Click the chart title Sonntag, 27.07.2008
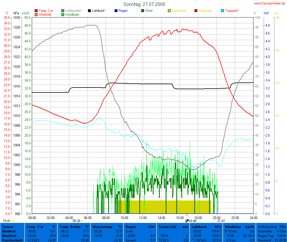 point(144,4)
